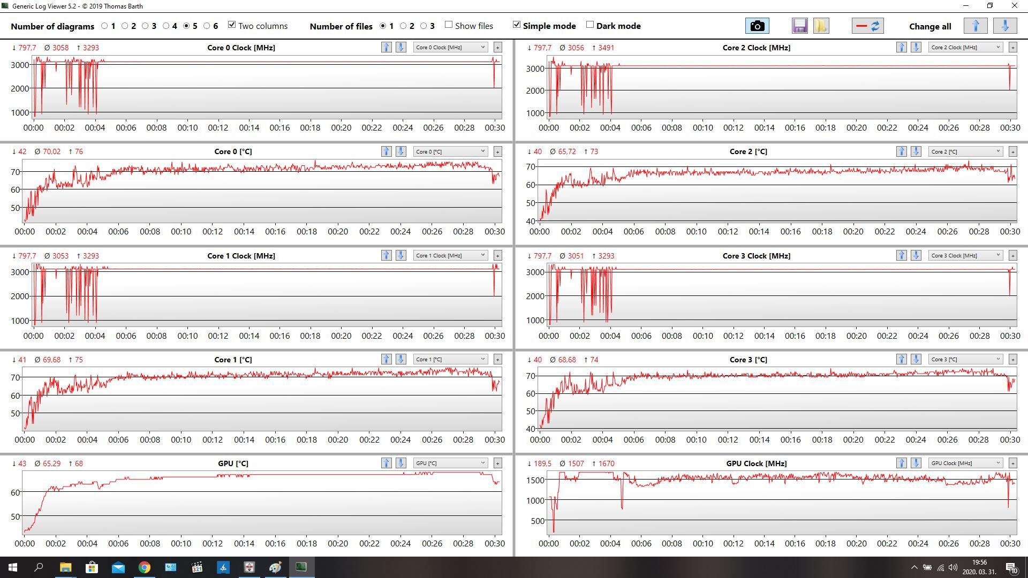
Task: Move Core 1 Clock diagram down
Action: tap(400, 255)
